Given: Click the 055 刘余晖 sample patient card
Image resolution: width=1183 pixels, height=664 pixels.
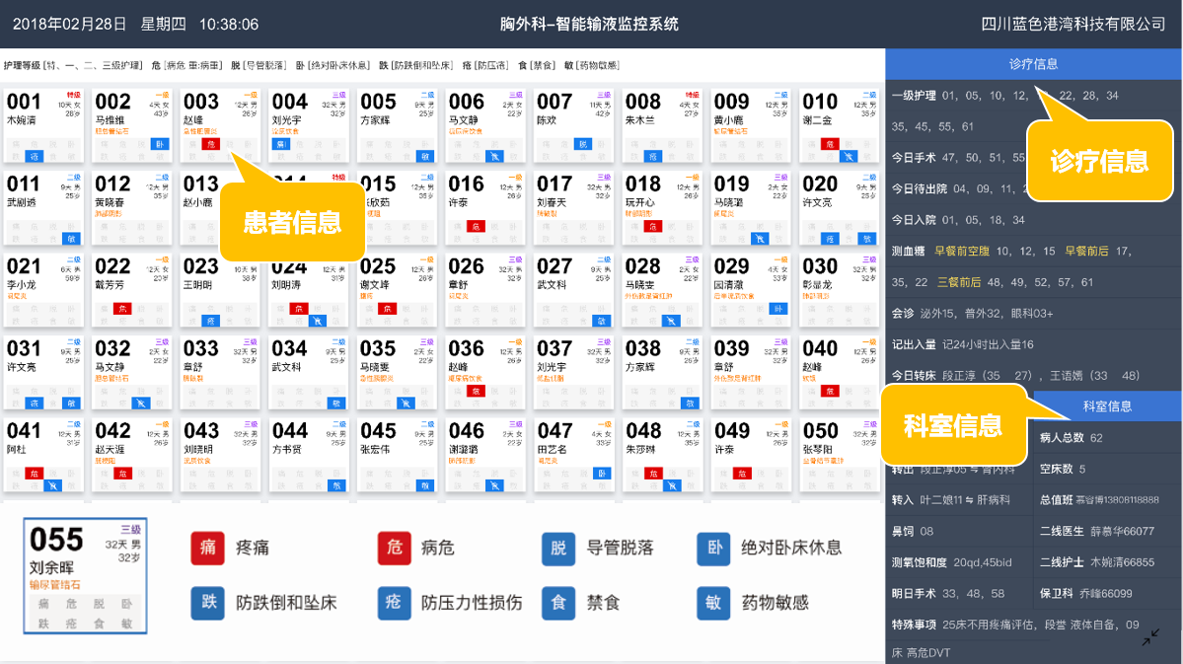Looking at the screenshot, I should click(x=85, y=576).
